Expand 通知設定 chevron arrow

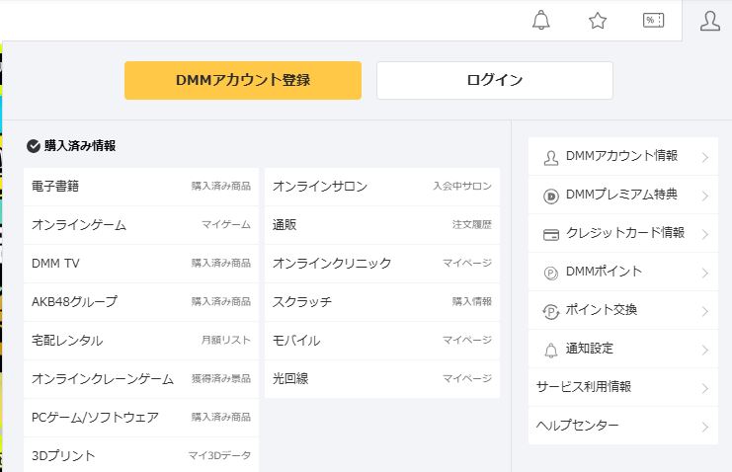[x=705, y=351]
